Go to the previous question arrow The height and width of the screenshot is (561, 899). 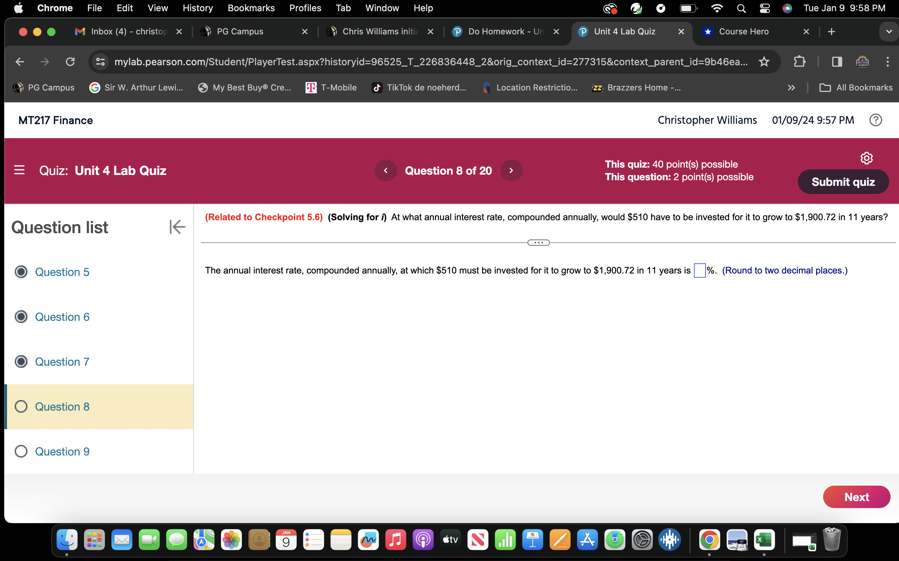386,170
